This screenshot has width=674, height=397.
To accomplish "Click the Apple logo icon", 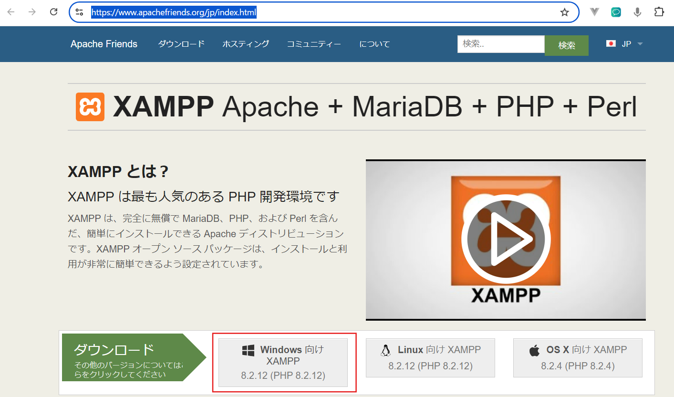I will 534,350.
